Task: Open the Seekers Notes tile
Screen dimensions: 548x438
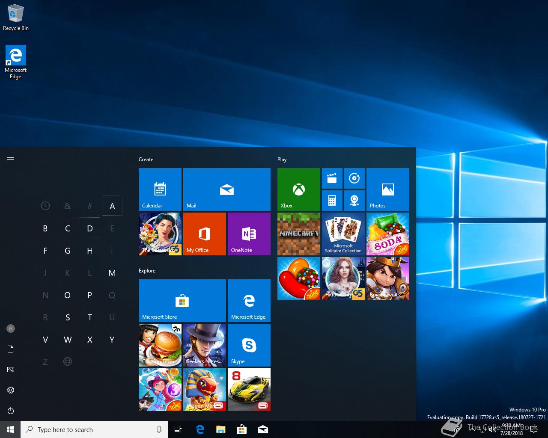Action: (205, 345)
